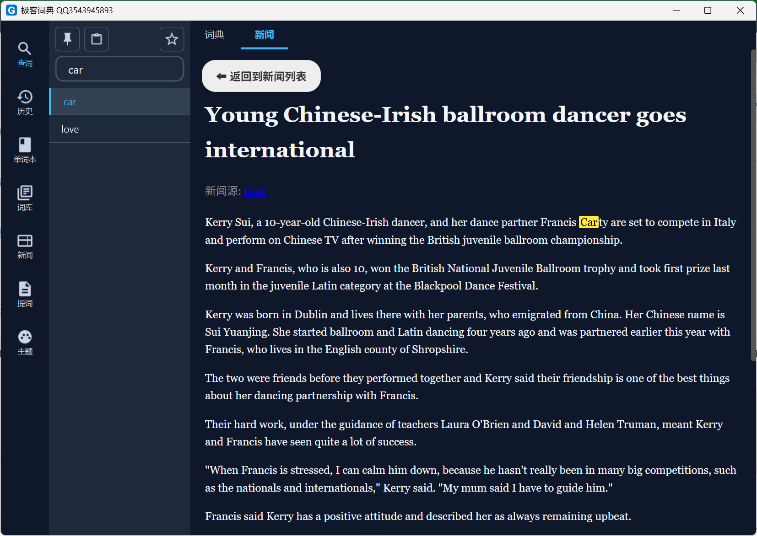The width and height of the screenshot is (757, 536).
Task: Toggle the star favorite for current word
Action: (x=172, y=39)
